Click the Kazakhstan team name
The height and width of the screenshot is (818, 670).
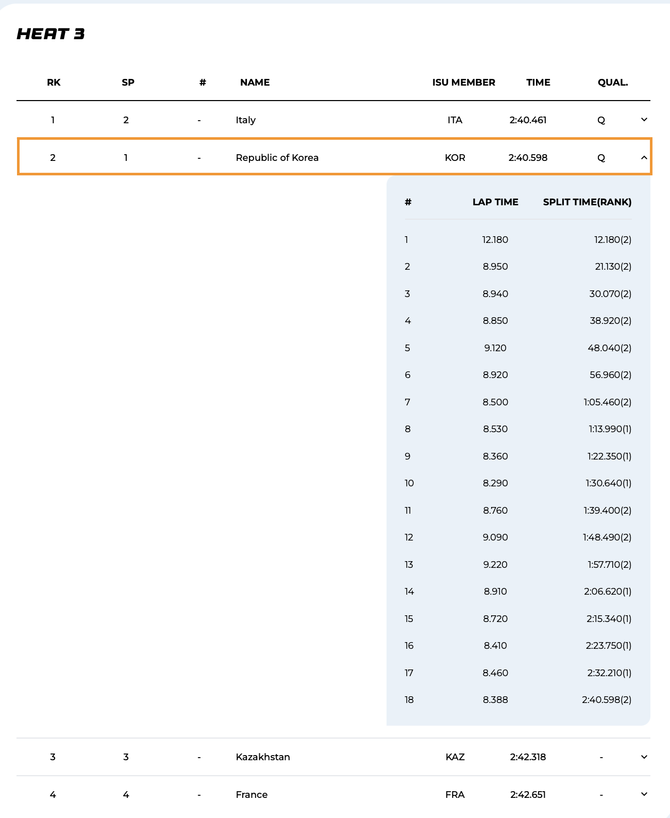[x=263, y=757]
